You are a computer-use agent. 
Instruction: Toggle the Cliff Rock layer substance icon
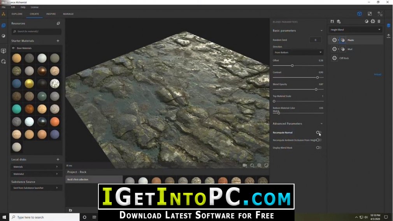click(334, 58)
